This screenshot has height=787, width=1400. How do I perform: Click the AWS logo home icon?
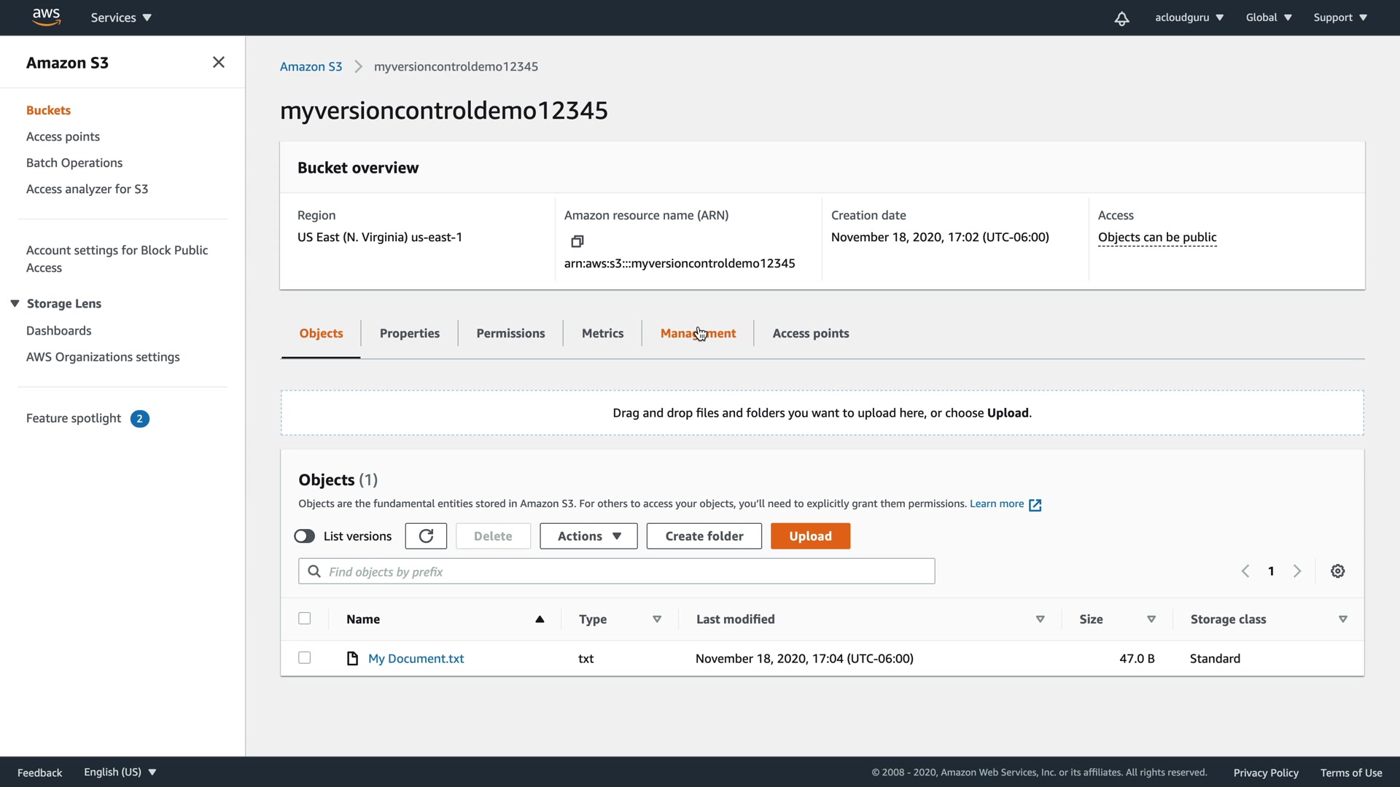[46, 17]
